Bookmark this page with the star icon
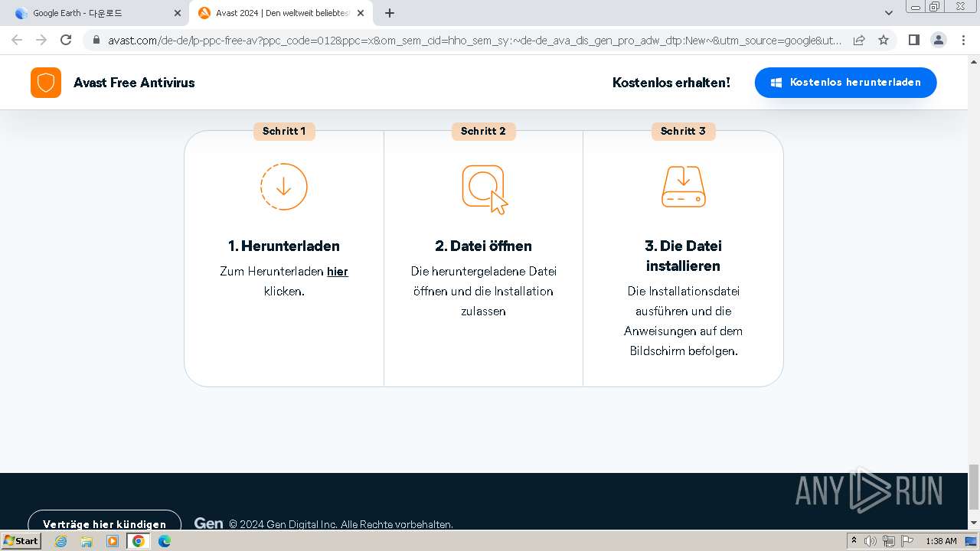Viewport: 980px width, 551px height. tap(884, 40)
